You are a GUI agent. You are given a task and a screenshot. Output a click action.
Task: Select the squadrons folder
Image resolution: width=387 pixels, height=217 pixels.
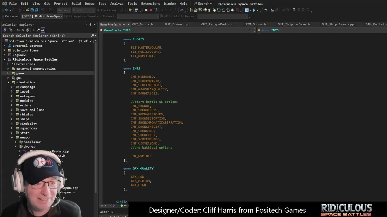coord(28,128)
